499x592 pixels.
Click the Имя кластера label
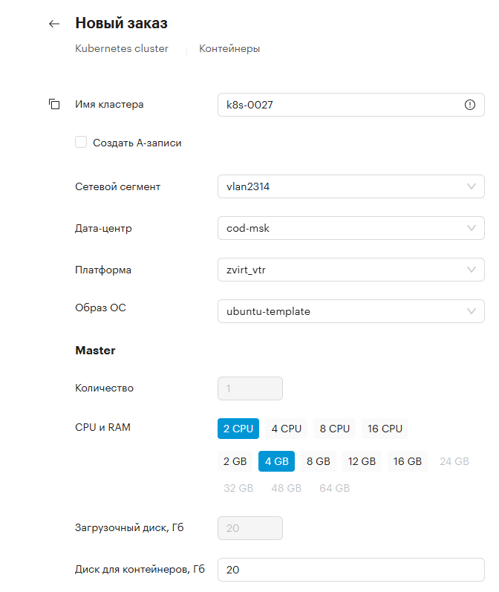(x=109, y=104)
